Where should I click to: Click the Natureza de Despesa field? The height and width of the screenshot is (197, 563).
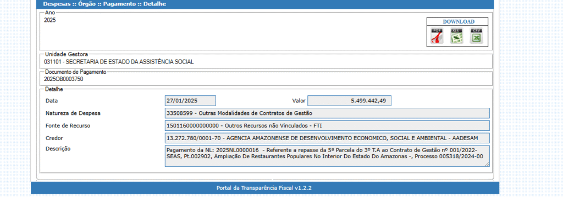(327, 113)
